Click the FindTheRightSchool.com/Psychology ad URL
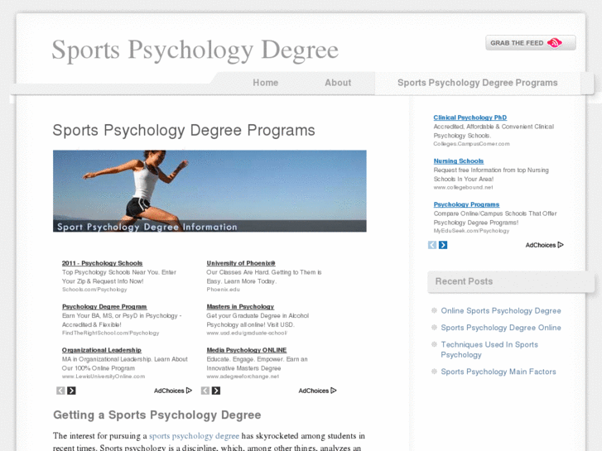This screenshot has width=602, height=451. click(x=111, y=333)
